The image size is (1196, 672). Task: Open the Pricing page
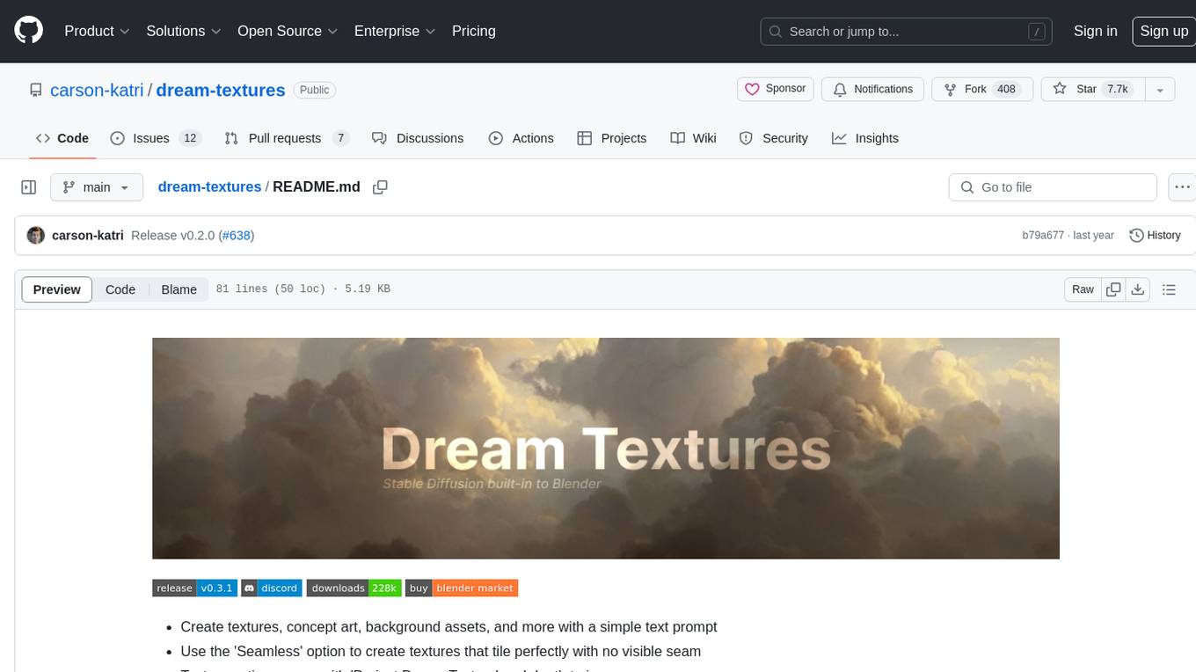click(474, 31)
